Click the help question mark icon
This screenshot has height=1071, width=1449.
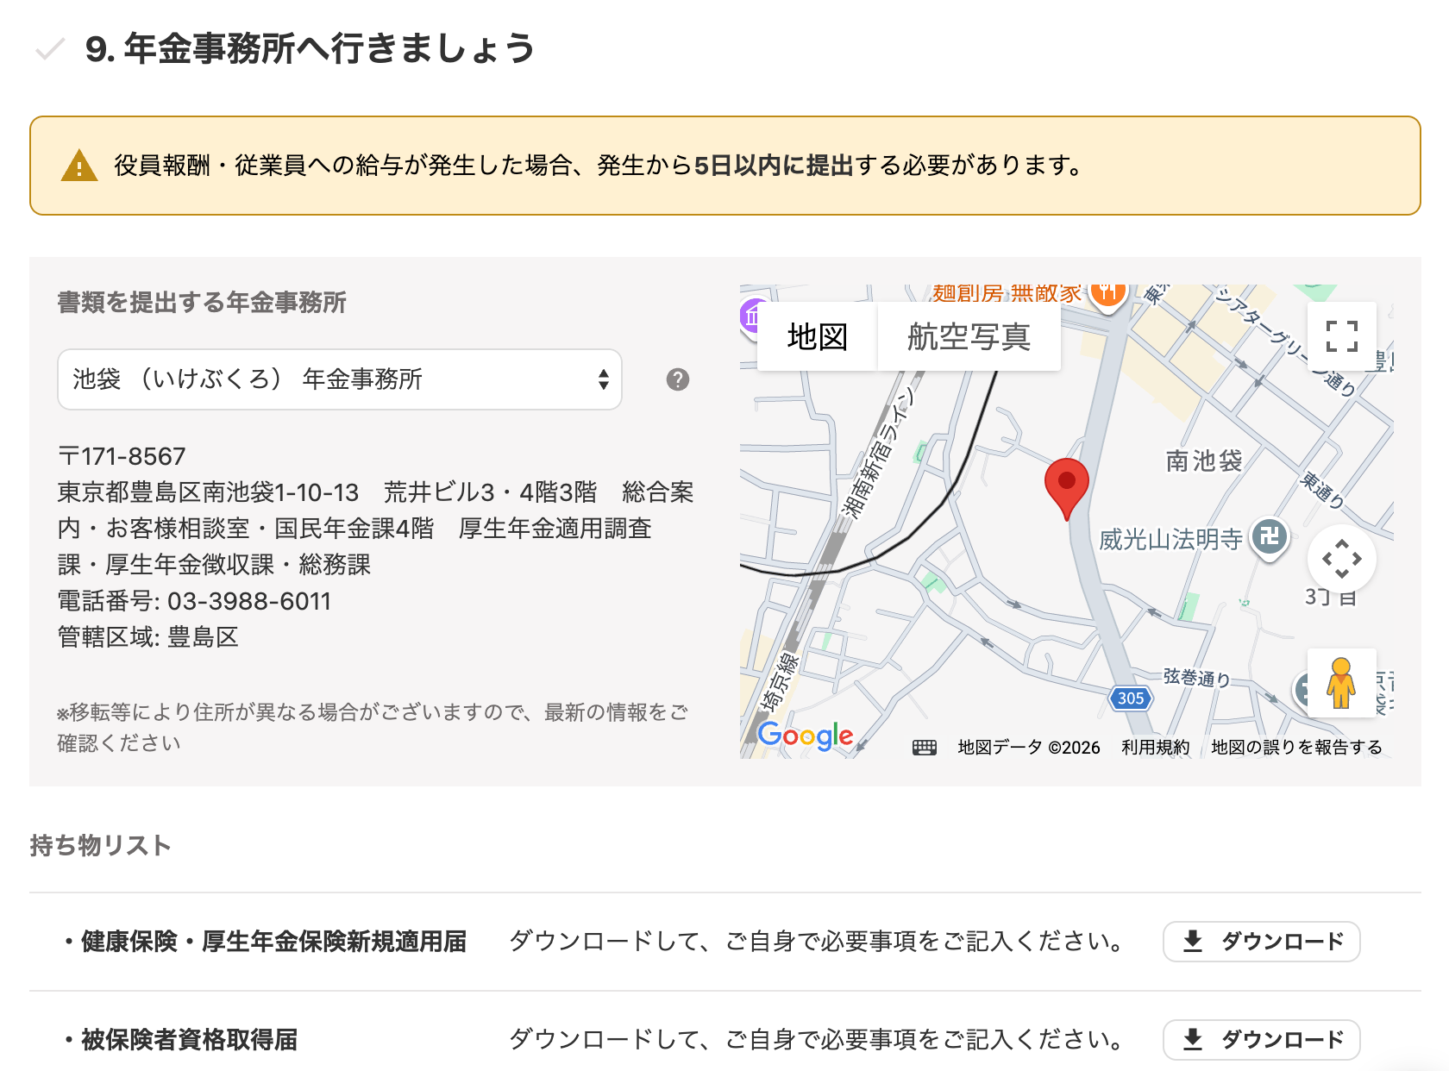pos(678,379)
